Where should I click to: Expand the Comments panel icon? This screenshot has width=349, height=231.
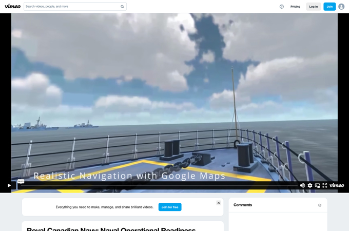(x=320, y=205)
